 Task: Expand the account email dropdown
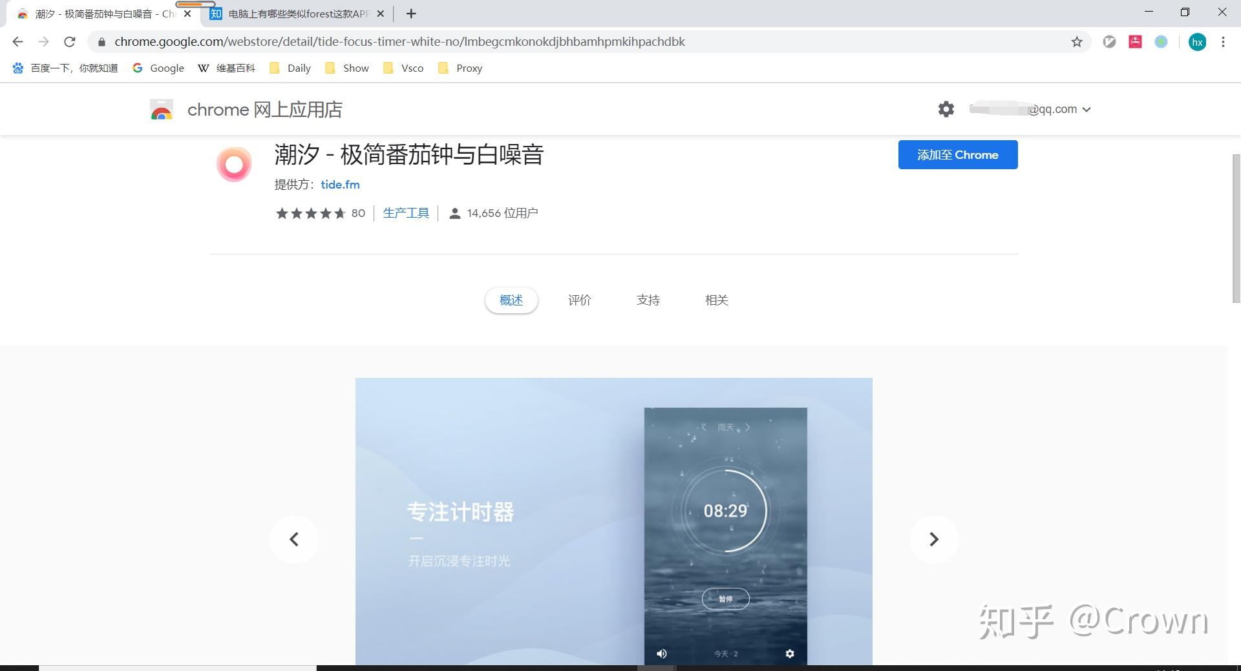point(1088,109)
